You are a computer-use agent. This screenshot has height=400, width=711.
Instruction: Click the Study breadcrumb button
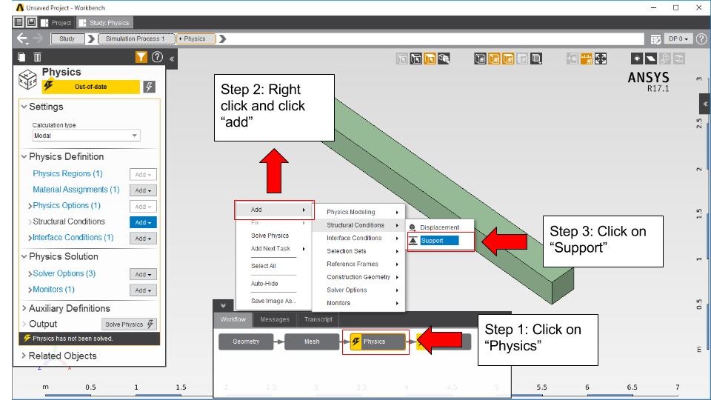pos(67,39)
